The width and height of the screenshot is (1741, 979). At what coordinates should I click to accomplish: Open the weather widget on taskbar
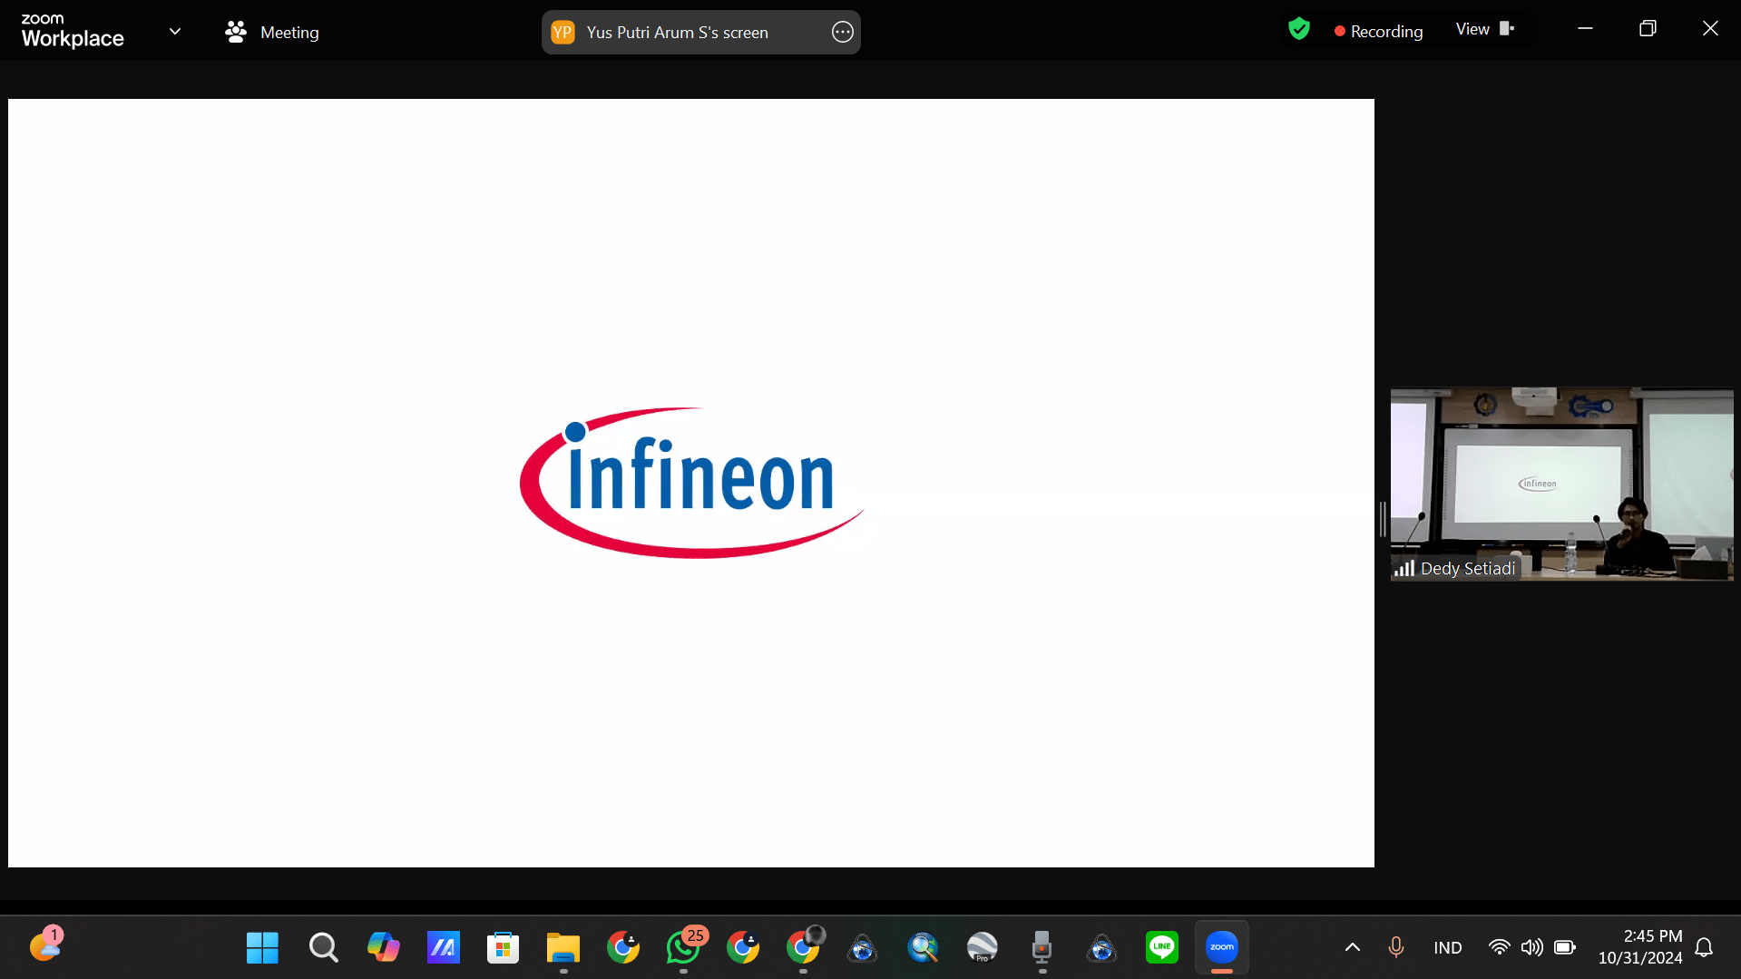pos(45,945)
